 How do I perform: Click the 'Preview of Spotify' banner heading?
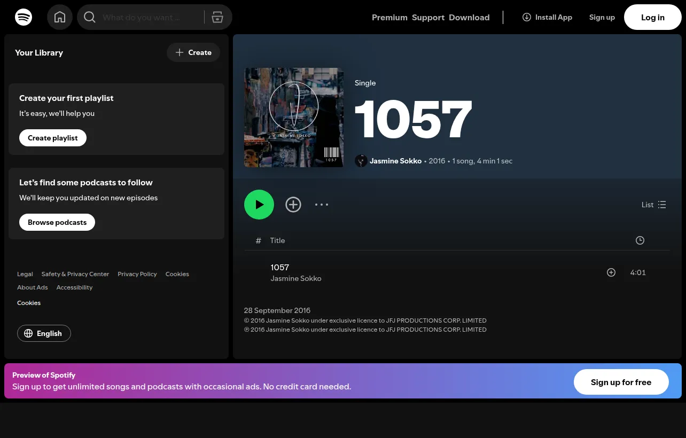(44, 375)
